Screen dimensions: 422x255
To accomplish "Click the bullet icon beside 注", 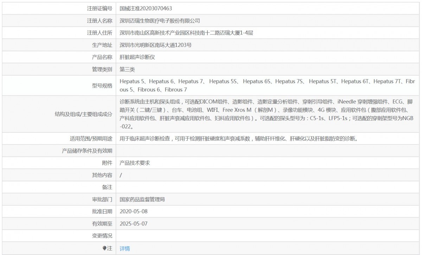I will pos(104,248).
